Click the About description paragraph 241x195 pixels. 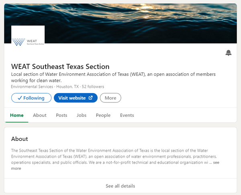115,159
